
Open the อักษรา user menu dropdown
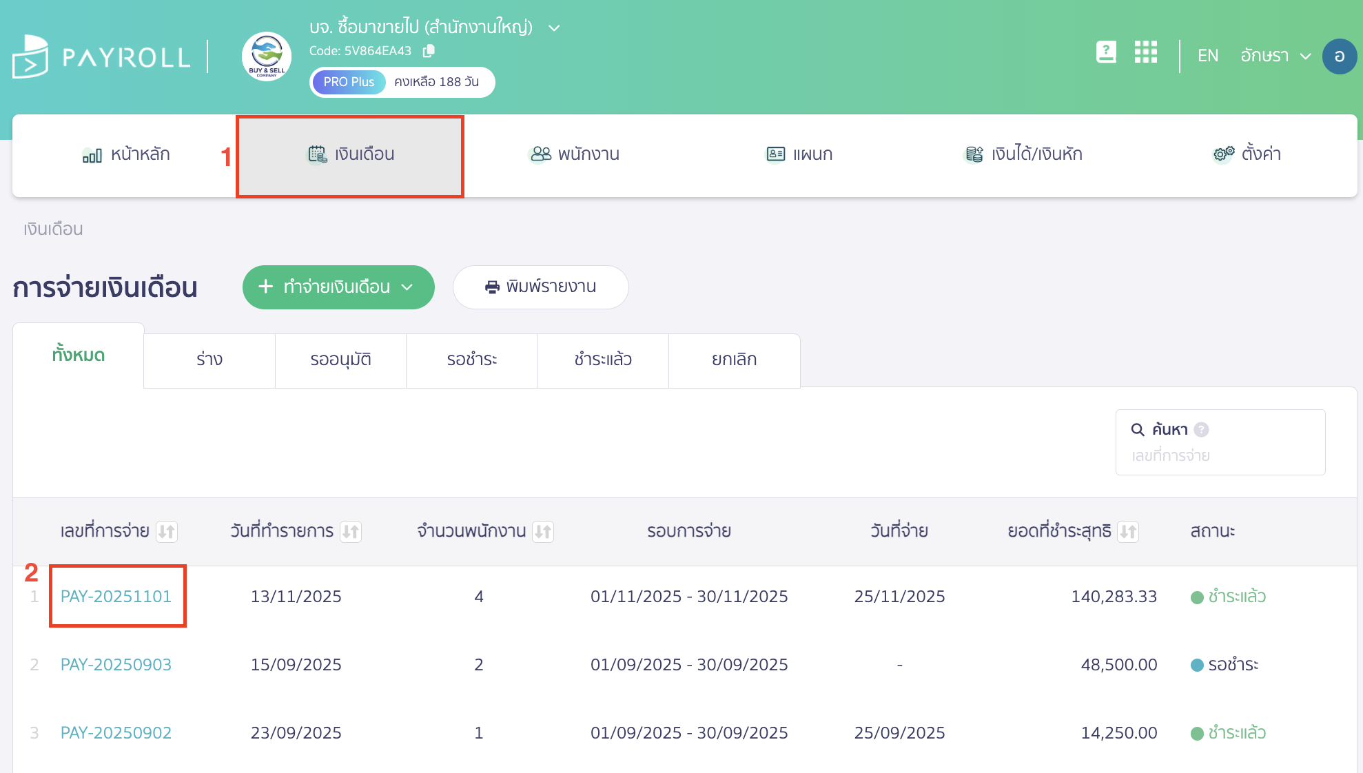(1275, 56)
